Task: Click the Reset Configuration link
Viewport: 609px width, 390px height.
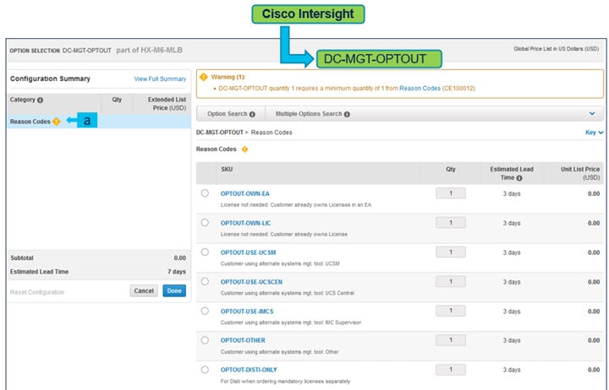Action: pyautogui.click(x=37, y=292)
